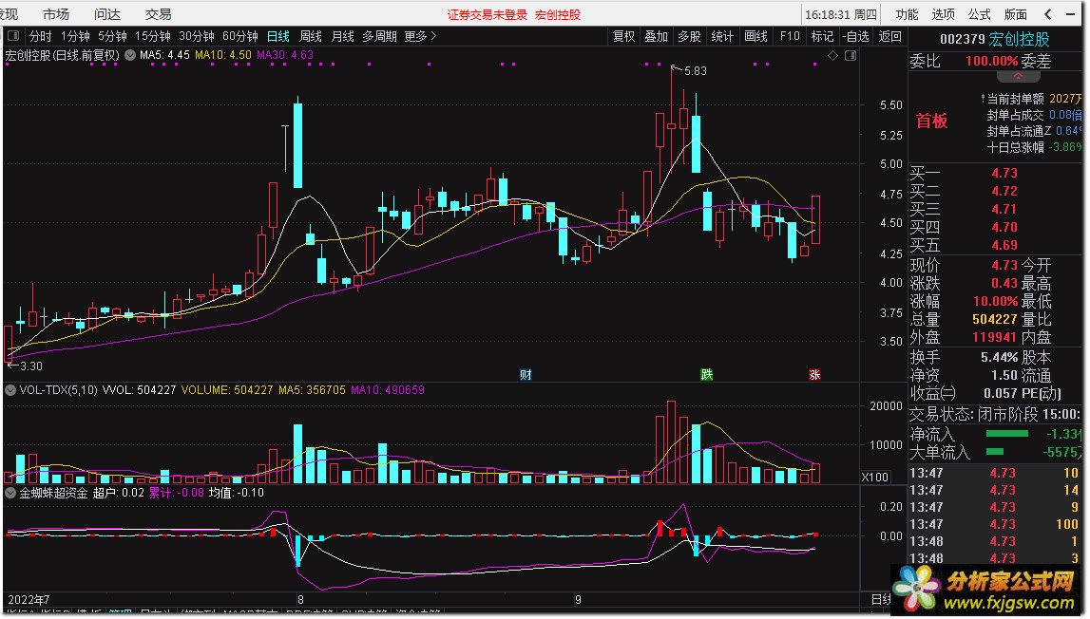Click the 2022年7 date axis label

point(29,600)
